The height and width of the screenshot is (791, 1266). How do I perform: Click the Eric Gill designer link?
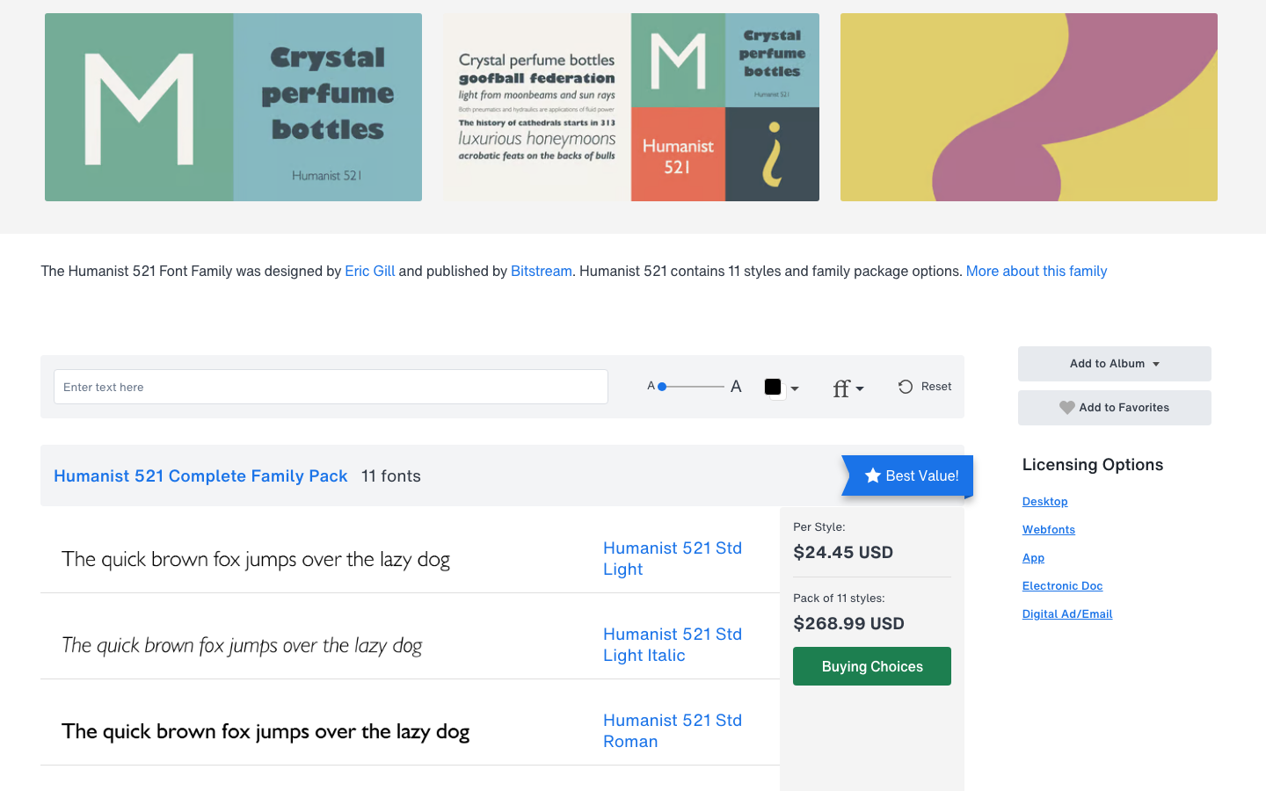(x=369, y=271)
